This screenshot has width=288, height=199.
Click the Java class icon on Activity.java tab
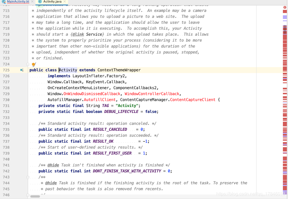40,2
